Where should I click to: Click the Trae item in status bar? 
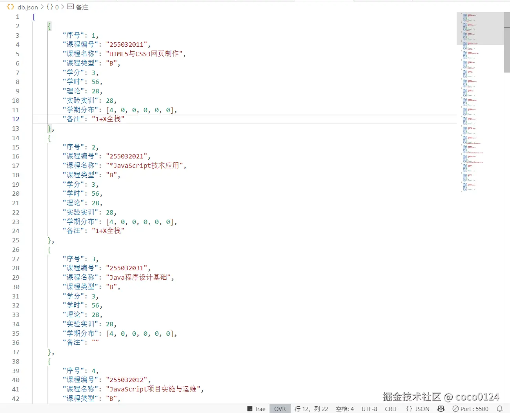click(x=256, y=409)
